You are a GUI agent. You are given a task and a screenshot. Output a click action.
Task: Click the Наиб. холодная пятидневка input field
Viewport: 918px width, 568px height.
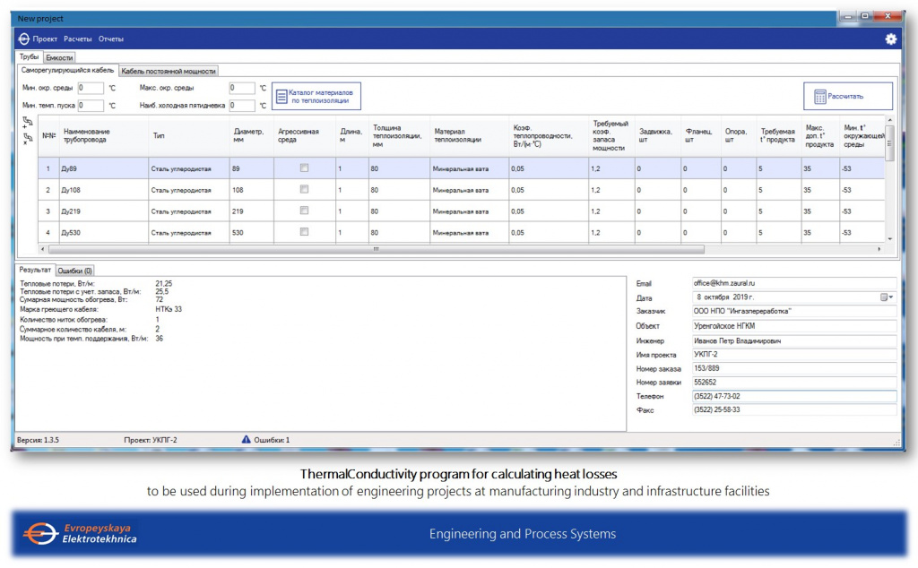click(242, 106)
